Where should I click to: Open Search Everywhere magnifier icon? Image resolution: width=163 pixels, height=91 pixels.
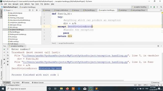161,7
